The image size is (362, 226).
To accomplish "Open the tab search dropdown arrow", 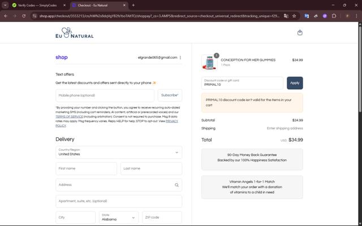I will (x=5, y=5).
